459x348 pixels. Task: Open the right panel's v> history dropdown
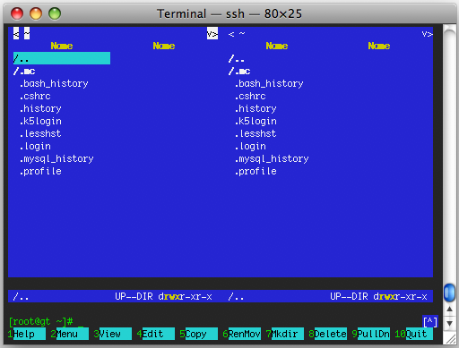pos(428,34)
